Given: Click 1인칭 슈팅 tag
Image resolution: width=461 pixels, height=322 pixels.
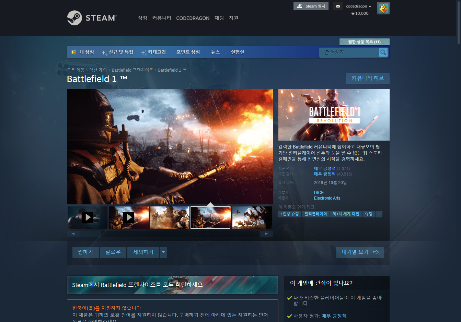Looking at the screenshot, I should (x=290, y=214).
